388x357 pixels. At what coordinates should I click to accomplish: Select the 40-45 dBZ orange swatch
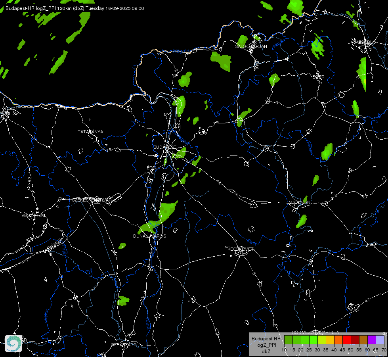338,340
